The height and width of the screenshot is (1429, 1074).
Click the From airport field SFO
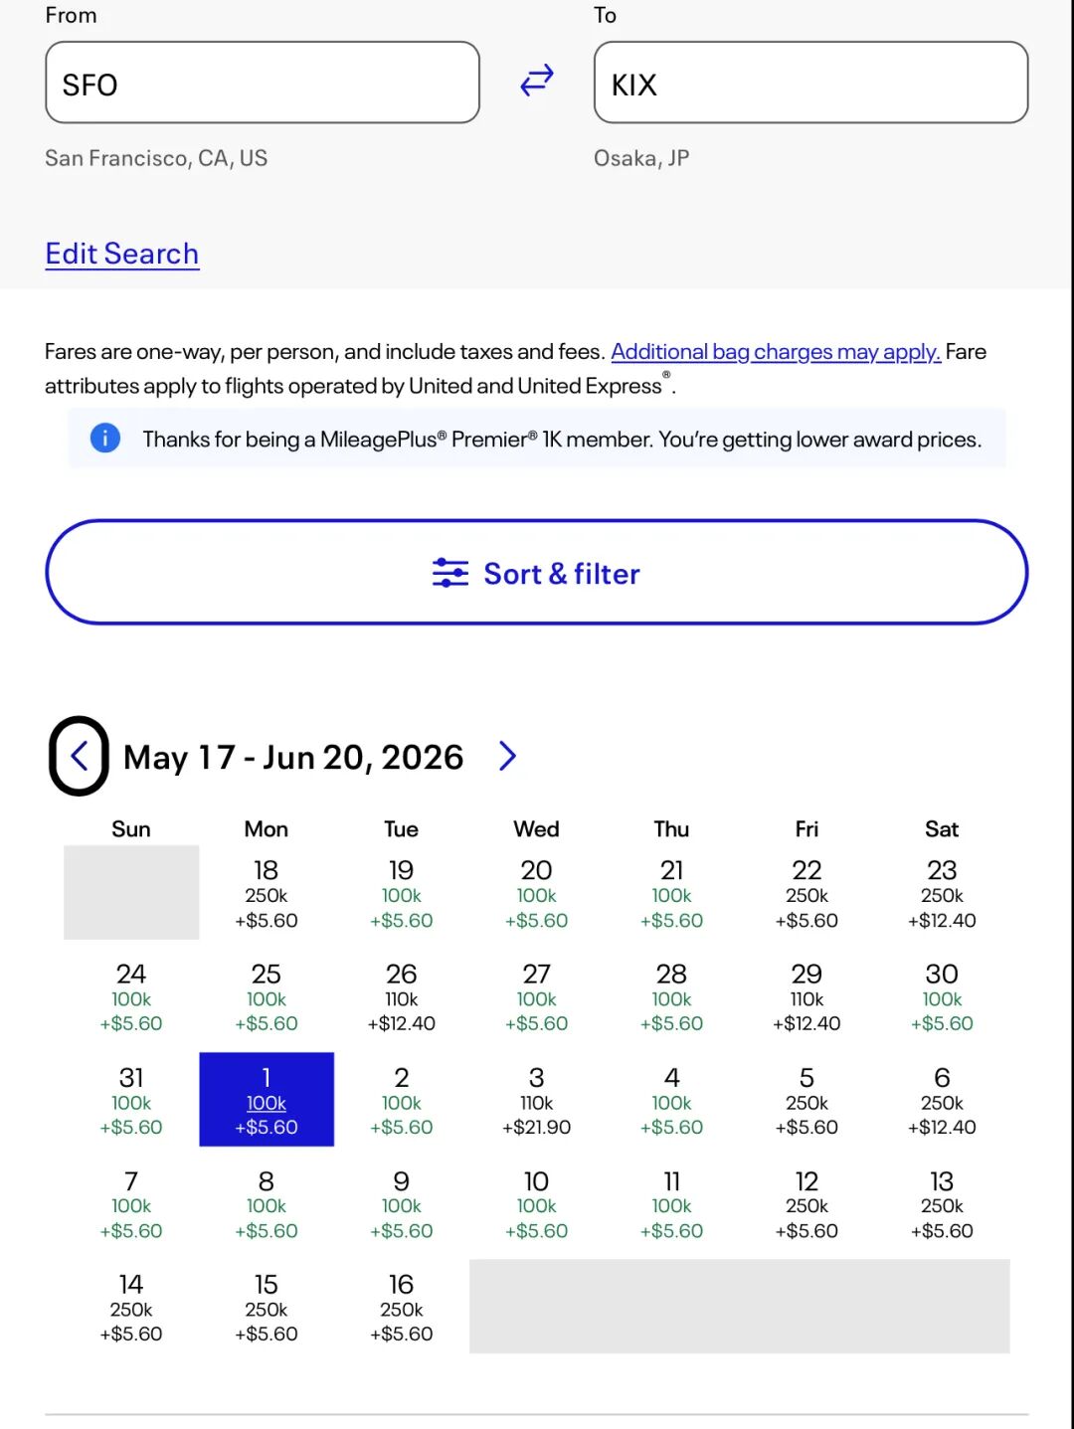click(x=263, y=83)
